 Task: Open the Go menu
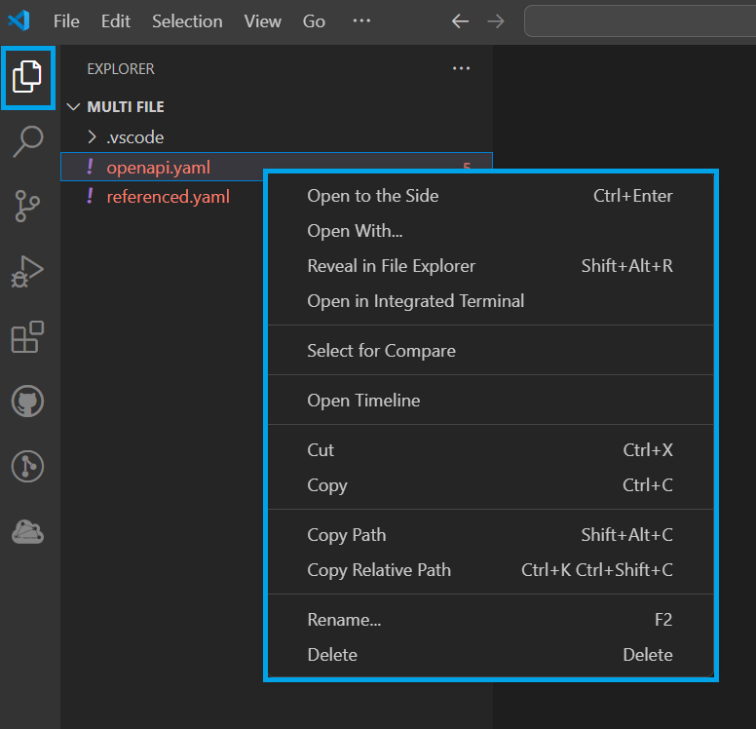pos(314,21)
